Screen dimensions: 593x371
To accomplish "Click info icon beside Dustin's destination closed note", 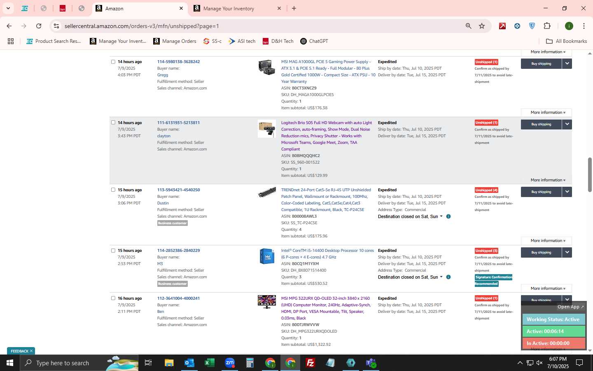I will click(448, 216).
